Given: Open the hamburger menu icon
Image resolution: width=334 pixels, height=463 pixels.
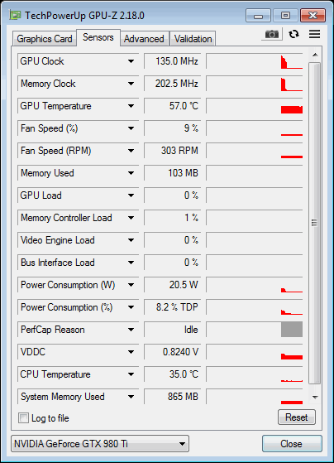Looking at the screenshot, I should (x=314, y=34).
